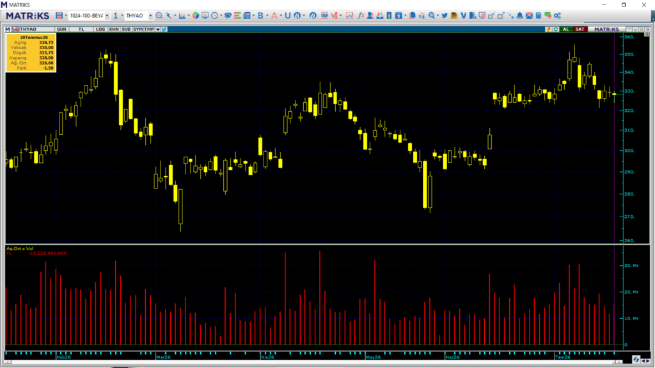Select the GUN period tab
The image size is (655, 368).
tap(61, 29)
